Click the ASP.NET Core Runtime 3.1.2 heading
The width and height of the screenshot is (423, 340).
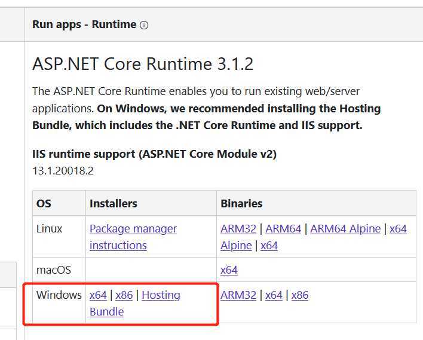[x=143, y=64]
